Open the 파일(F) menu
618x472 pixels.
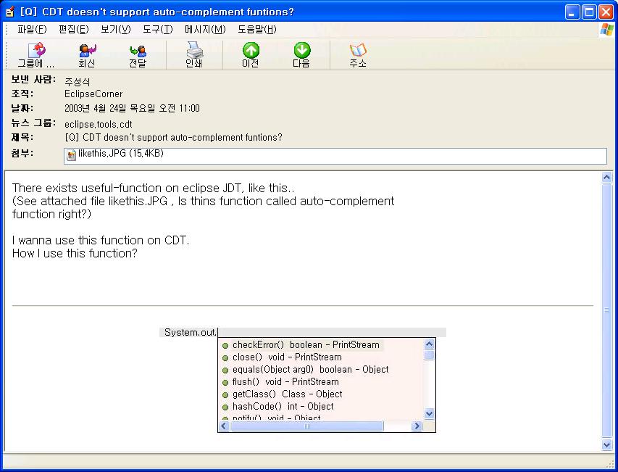pos(32,30)
